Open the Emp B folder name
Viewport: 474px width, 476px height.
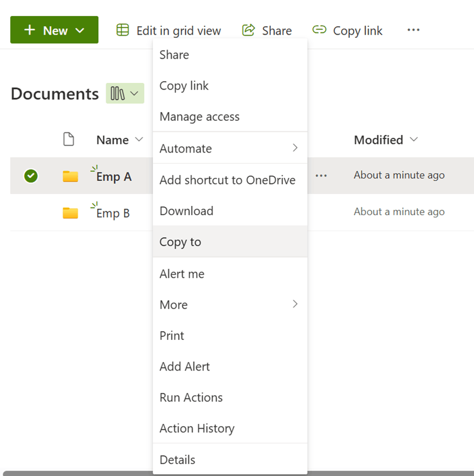pyautogui.click(x=113, y=213)
